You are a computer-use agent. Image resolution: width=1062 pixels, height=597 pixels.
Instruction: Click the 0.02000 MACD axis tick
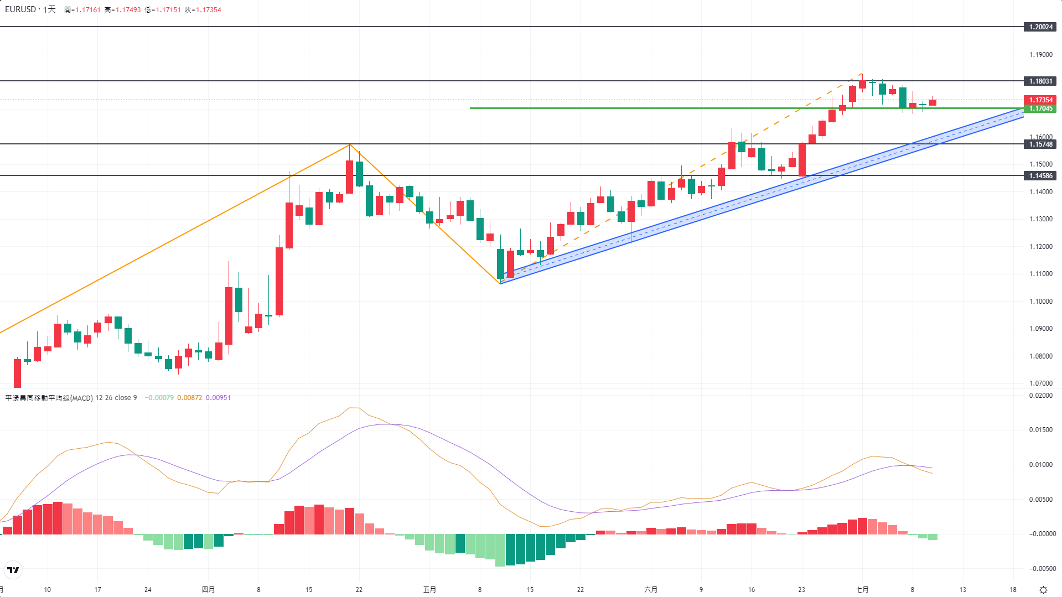tap(1040, 396)
